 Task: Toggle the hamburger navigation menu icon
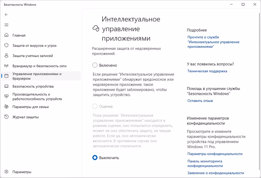[6, 25]
